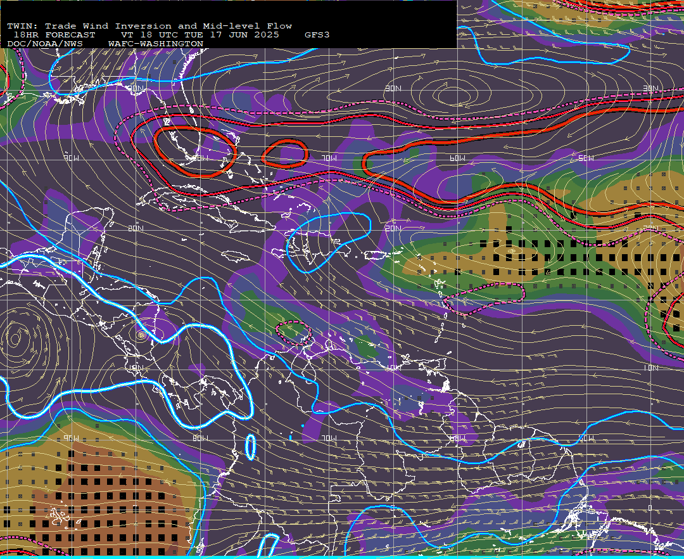The image size is (684, 559).
Task: Click the "18HR FORECAST" label
Action: point(54,35)
